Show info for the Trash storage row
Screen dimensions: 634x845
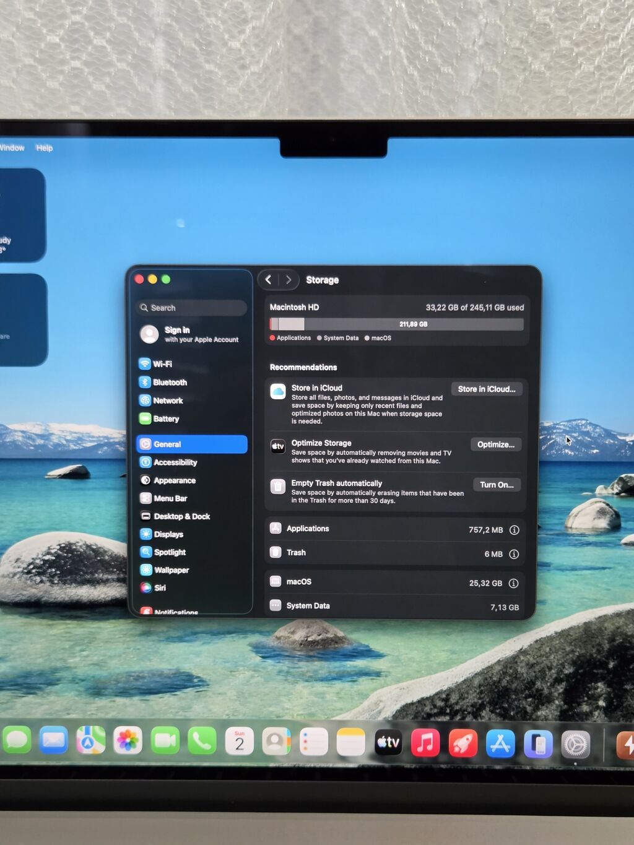pyautogui.click(x=514, y=554)
